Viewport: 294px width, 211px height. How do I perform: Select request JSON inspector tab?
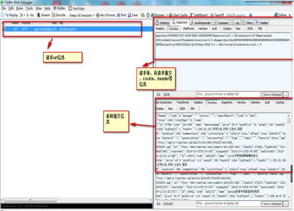250,29
